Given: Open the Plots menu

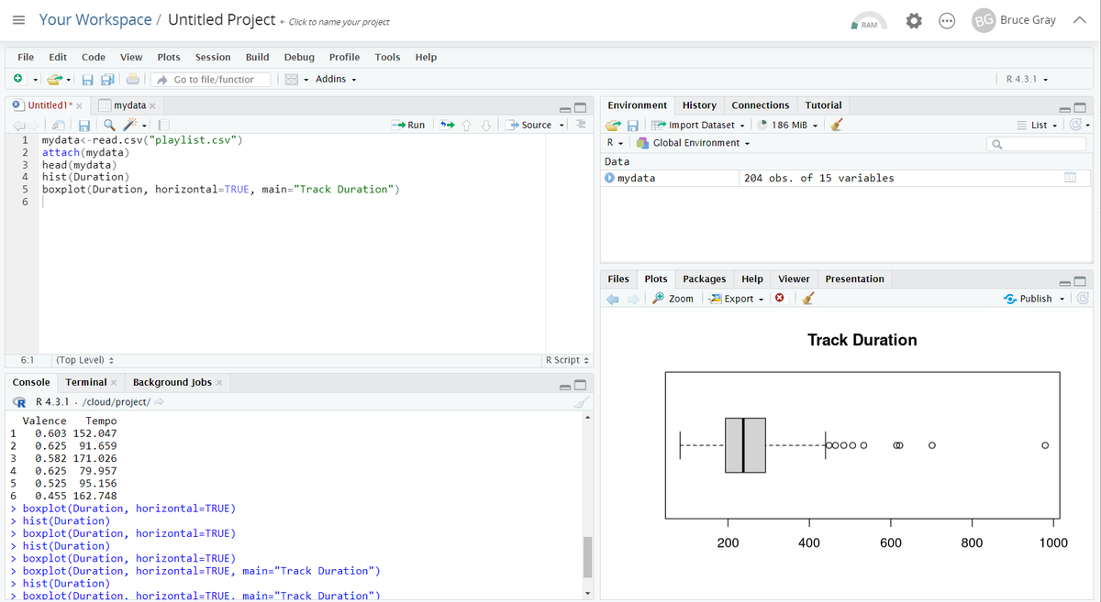Looking at the screenshot, I should point(169,57).
